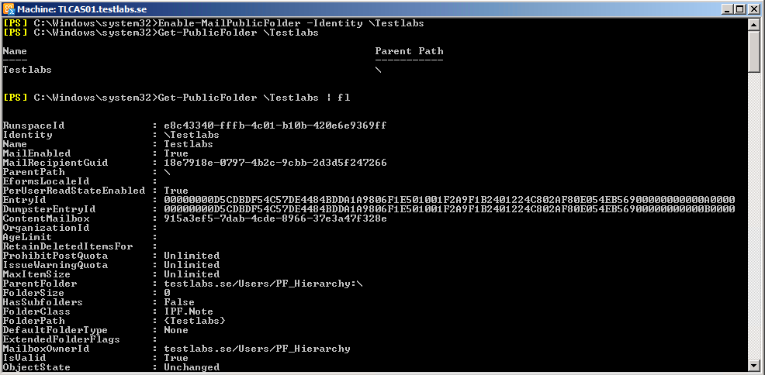Viewport: 765px width, 375px height.
Task: Click the Parent Path column header
Action: 409,51
